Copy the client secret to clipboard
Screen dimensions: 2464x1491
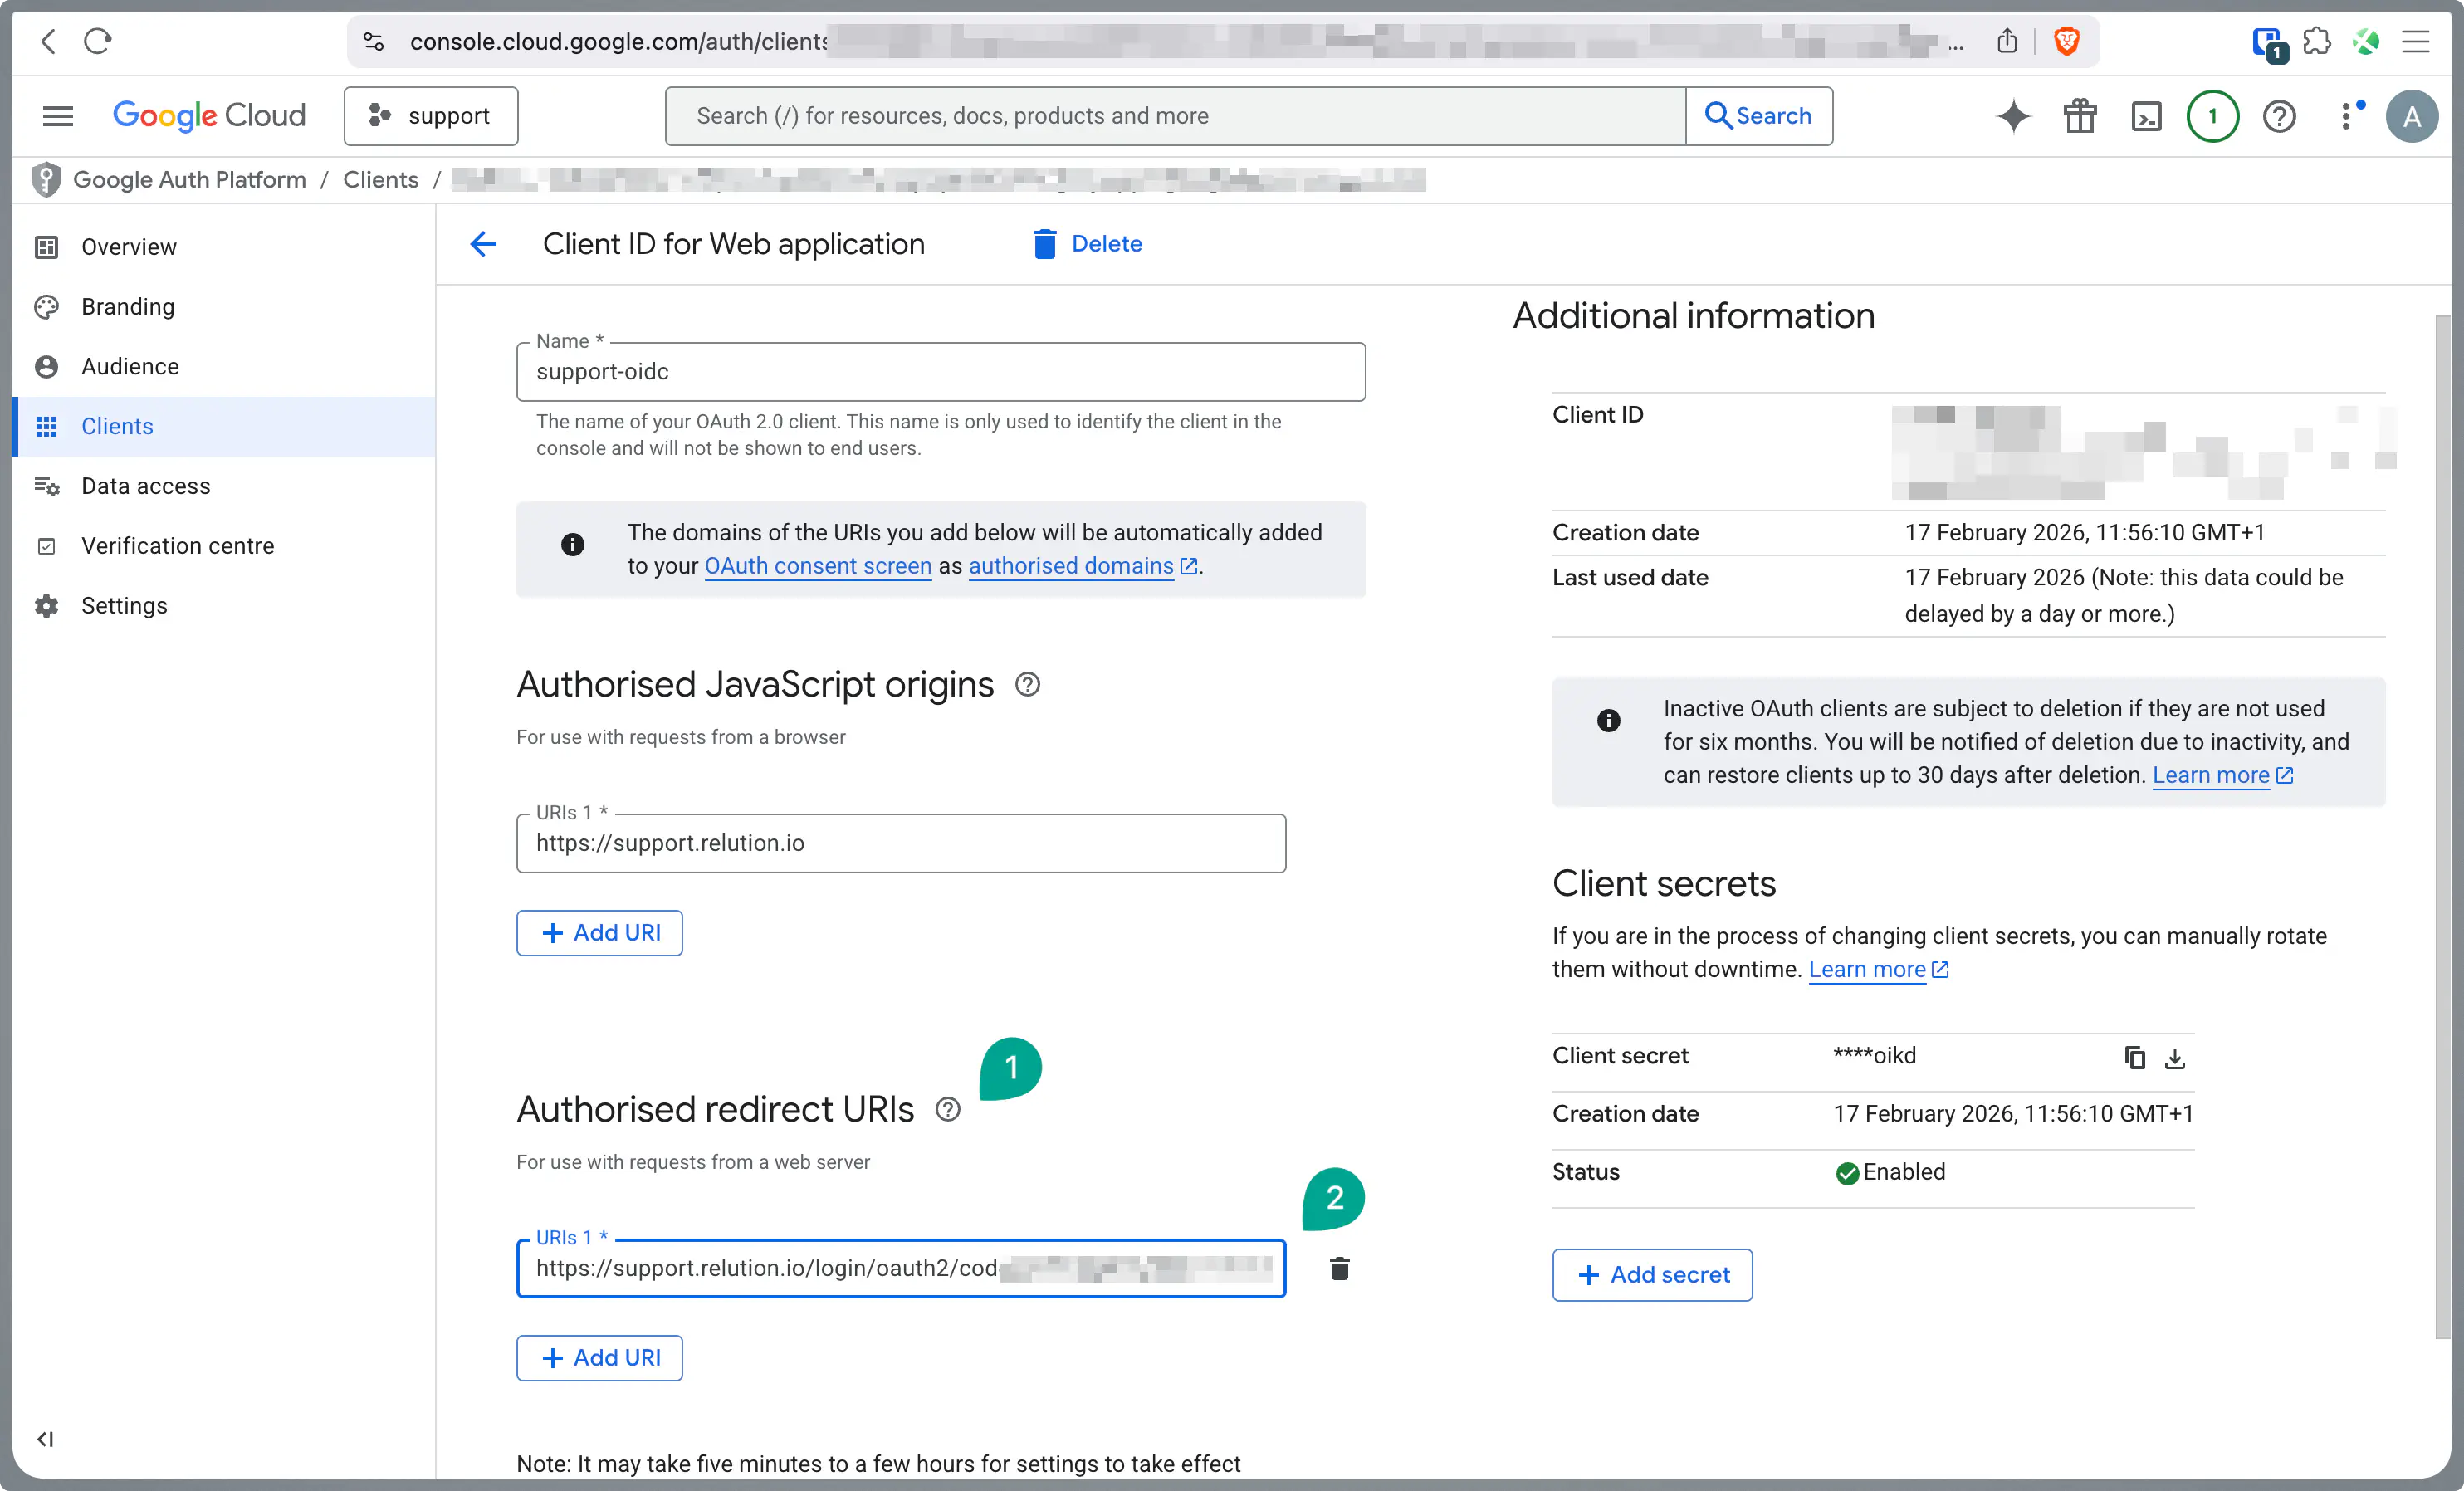[x=2134, y=1057]
